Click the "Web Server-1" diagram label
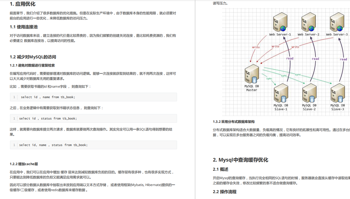 tap(280, 34)
